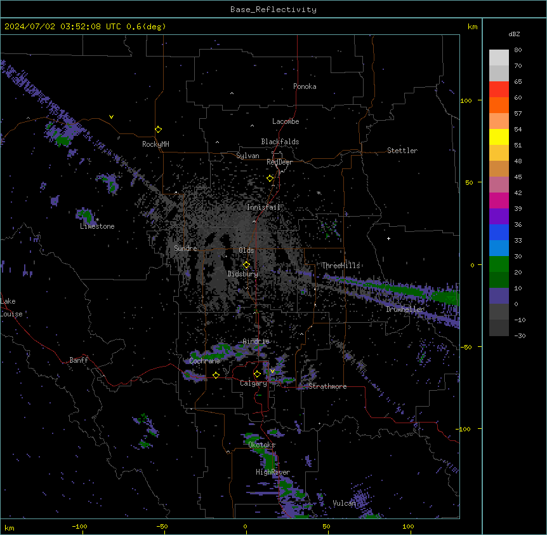Viewport: 547px width, 535px height.
Task: Select the blue 33-36 dBZ legend swatch
Action: (499, 232)
